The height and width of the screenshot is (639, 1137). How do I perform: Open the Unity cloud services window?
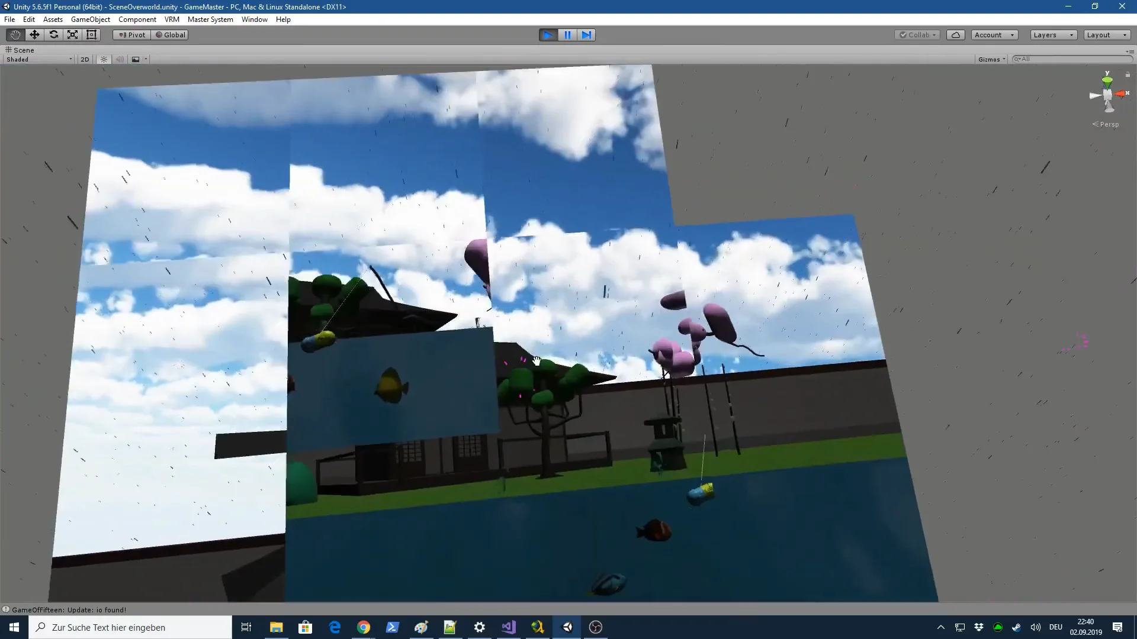coord(955,34)
